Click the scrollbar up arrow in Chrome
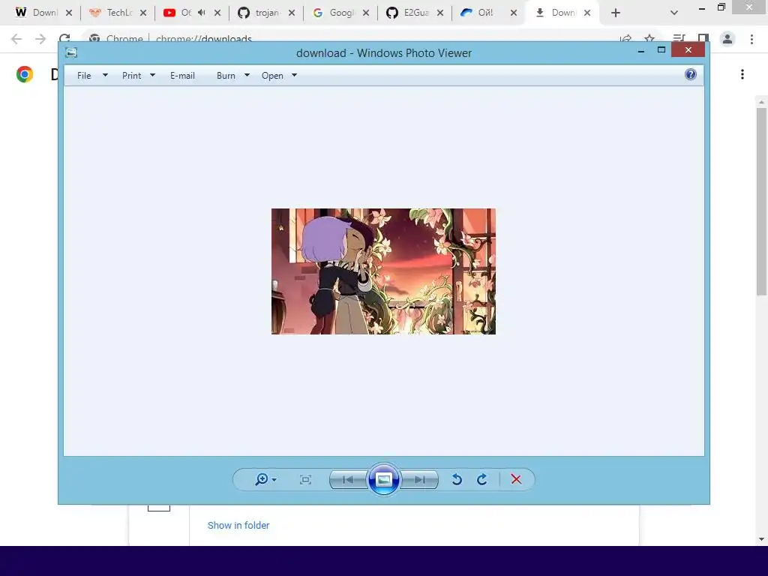768x576 pixels. coord(761,102)
